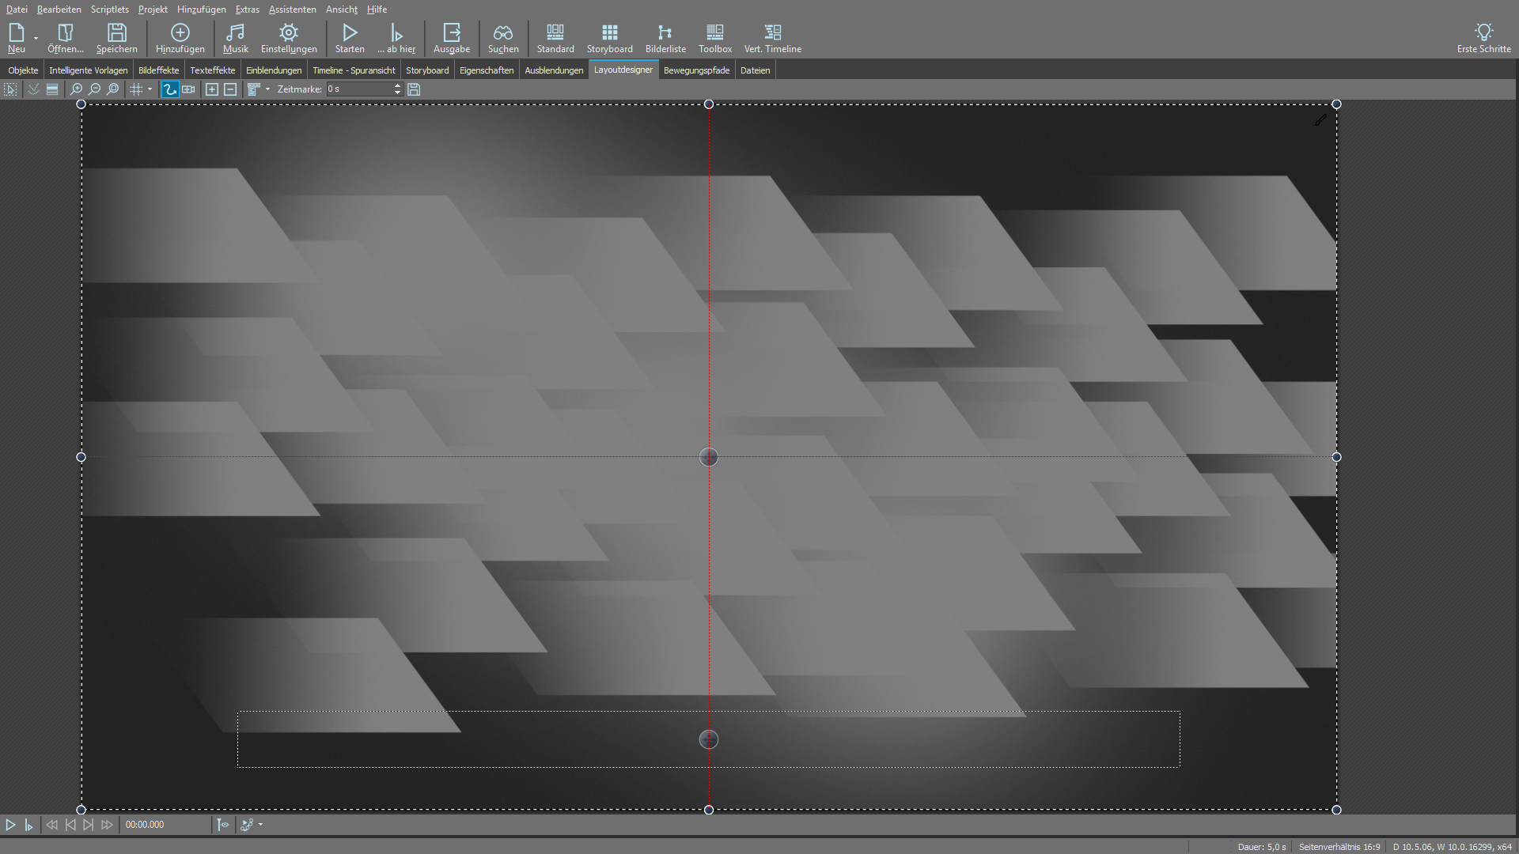Click the save time marker disk icon

tap(414, 89)
